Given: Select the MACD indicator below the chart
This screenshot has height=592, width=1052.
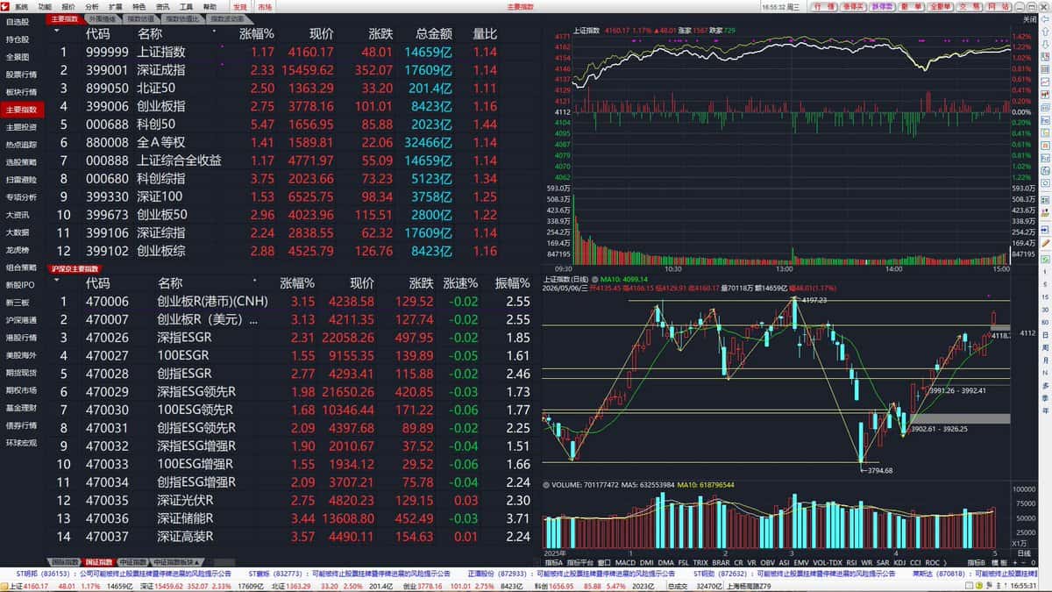Looking at the screenshot, I should (626, 561).
